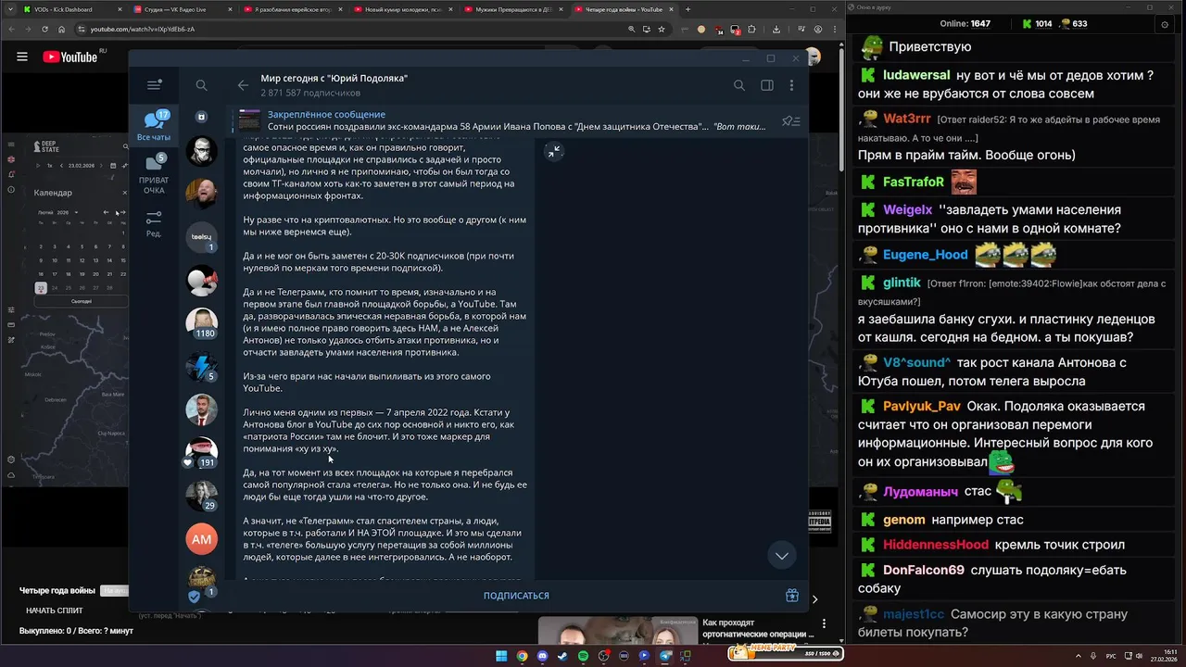The image size is (1186, 667).
Task: Open the chat with the teelsy avatar
Action: click(x=202, y=237)
